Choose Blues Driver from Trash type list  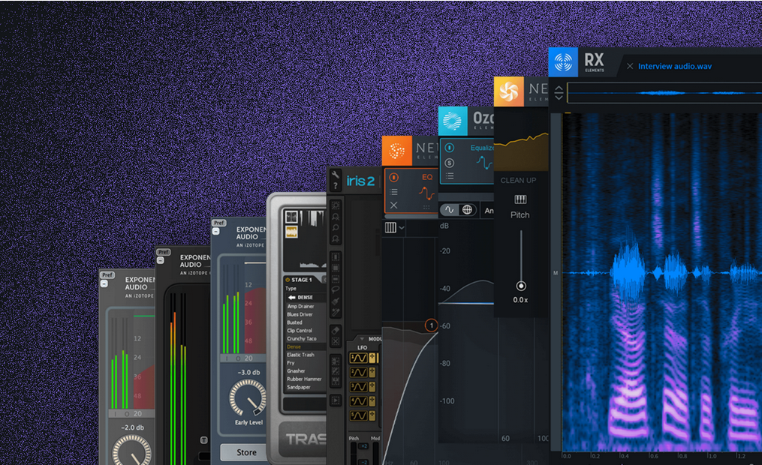pos(300,314)
